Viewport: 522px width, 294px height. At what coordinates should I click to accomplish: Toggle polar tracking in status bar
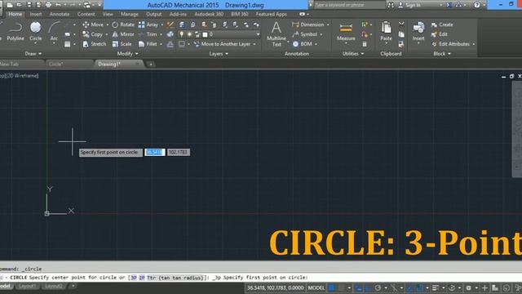[378, 287]
